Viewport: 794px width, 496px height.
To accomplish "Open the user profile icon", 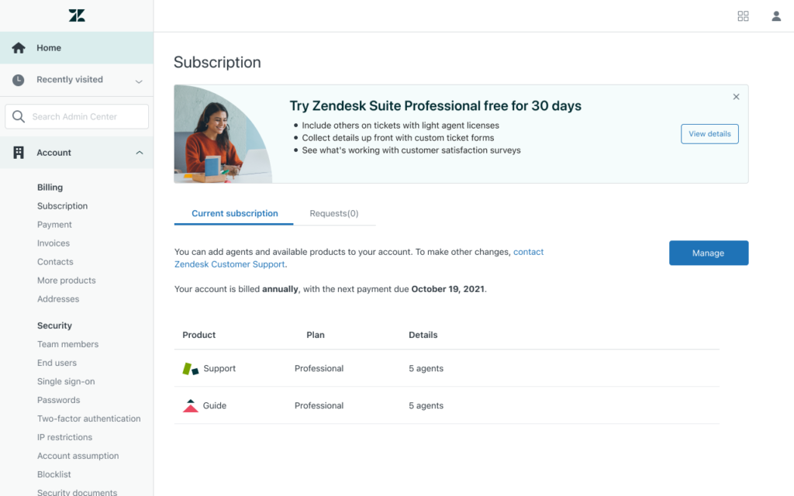I will [775, 16].
